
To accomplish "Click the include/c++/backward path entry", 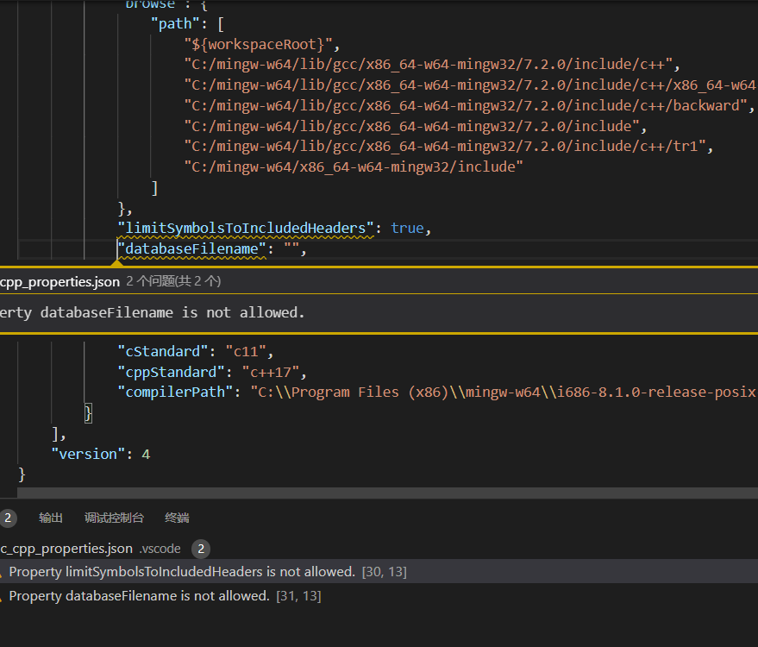I will [466, 105].
